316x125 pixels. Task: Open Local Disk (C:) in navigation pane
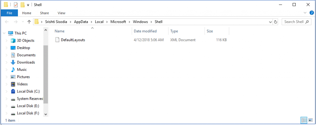pos(28,91)
